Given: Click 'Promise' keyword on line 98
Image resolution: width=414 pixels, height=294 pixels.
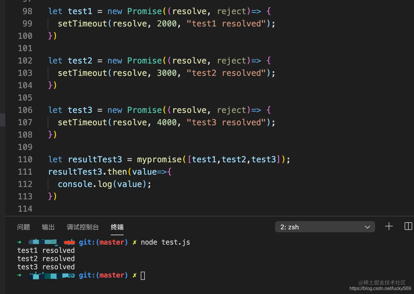Looking at the screenshot, I should pos(145,11).
